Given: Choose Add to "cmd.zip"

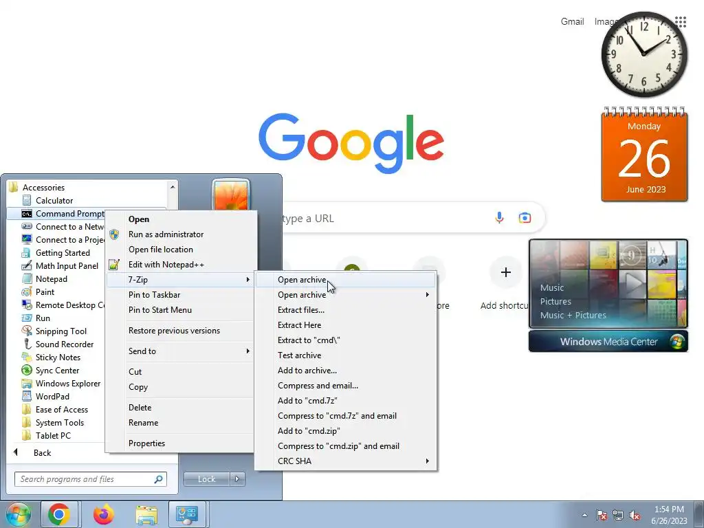Looking at the screenshot, I should tap(346, 430).
